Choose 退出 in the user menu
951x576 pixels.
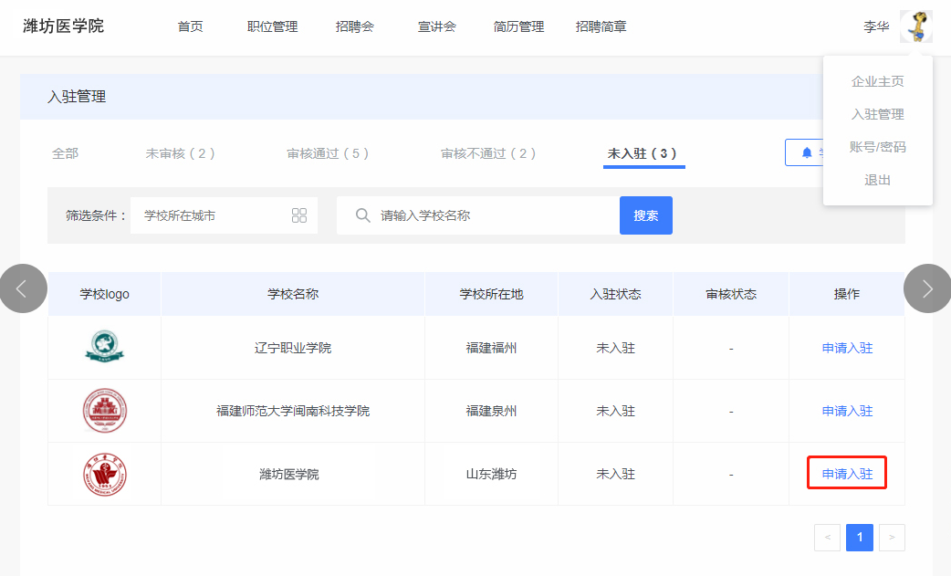pyautogui.click(x=877, y=180)
